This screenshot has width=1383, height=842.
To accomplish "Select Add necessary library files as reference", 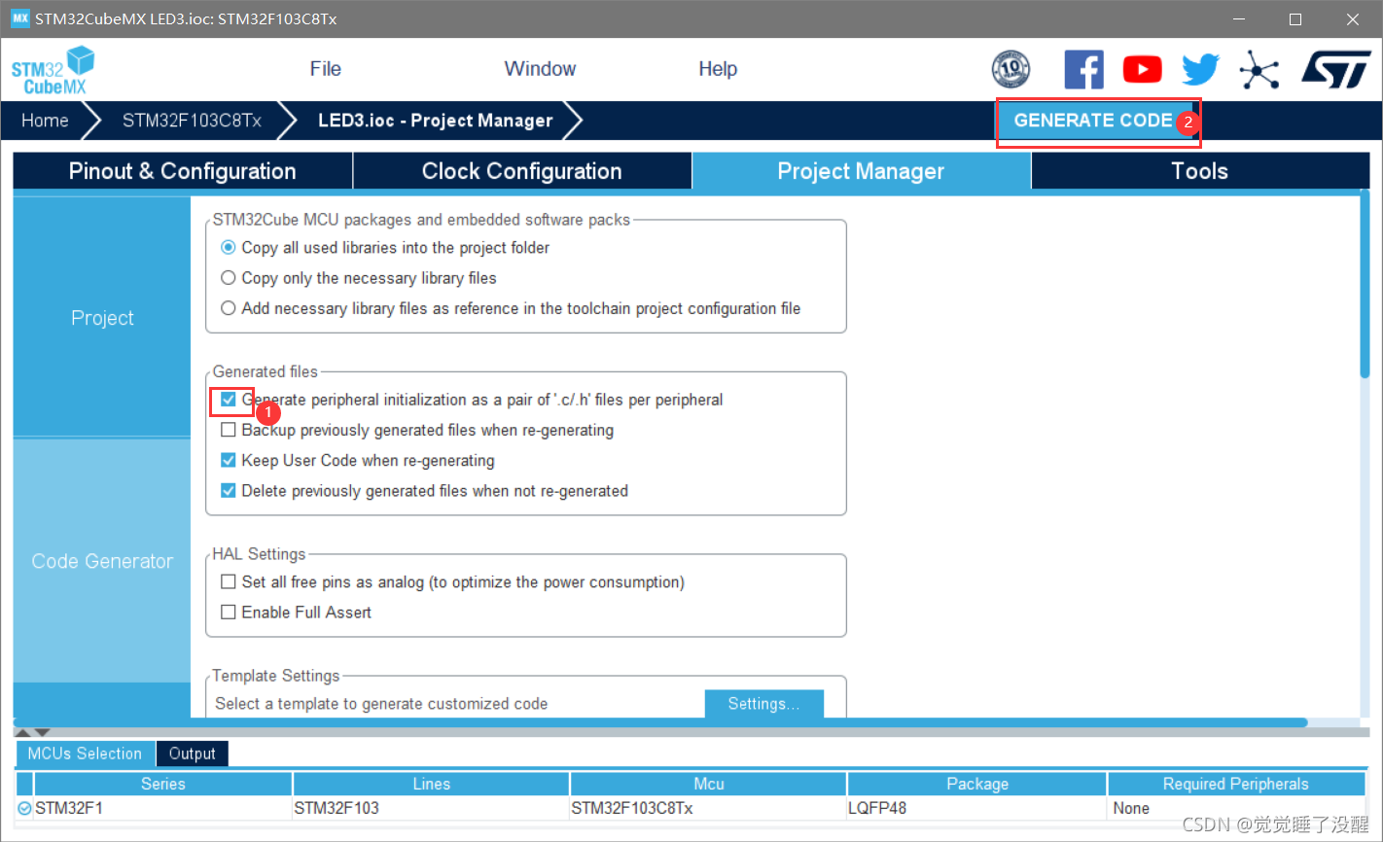I will click(228, 308).
